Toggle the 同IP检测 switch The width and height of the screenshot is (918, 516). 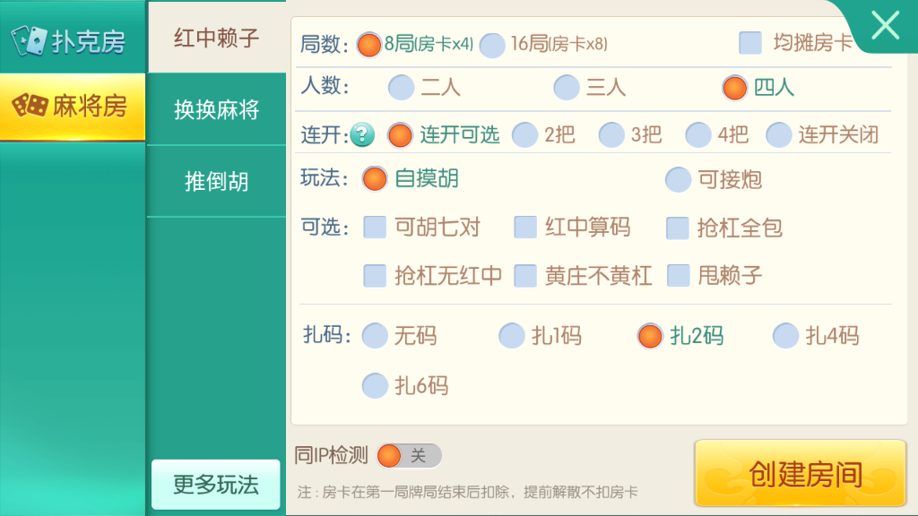click(x=409, y=456)
